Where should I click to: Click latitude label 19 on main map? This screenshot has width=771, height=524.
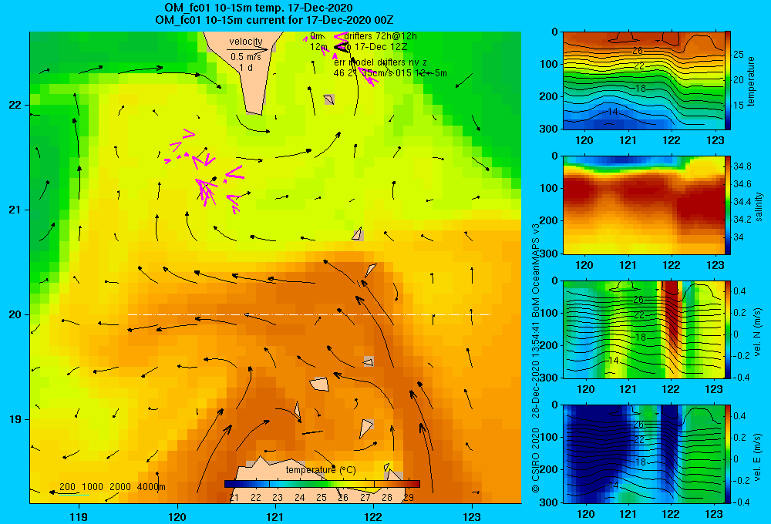(15, 419)
